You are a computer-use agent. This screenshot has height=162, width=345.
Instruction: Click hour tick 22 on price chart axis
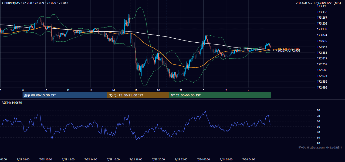181,90
